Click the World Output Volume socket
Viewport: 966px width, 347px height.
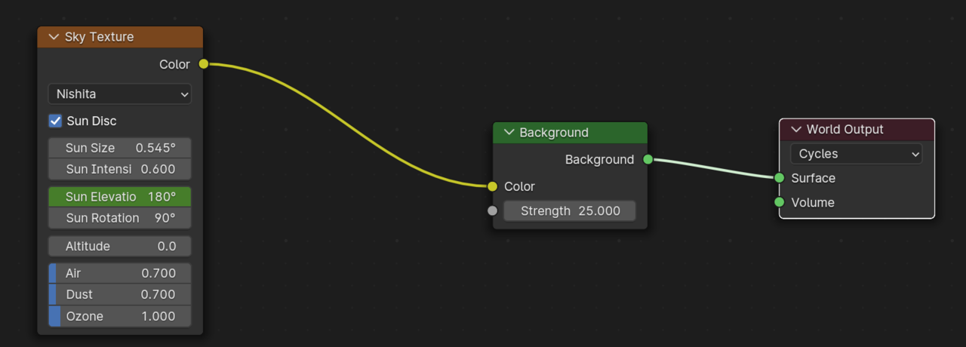point(780,202)
